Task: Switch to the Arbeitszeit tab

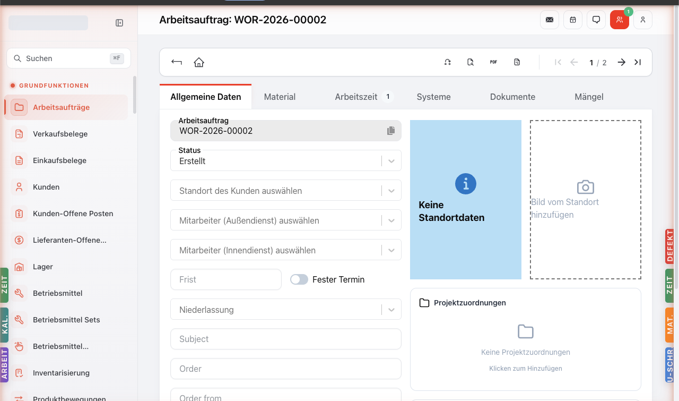Action: [363, 97]
